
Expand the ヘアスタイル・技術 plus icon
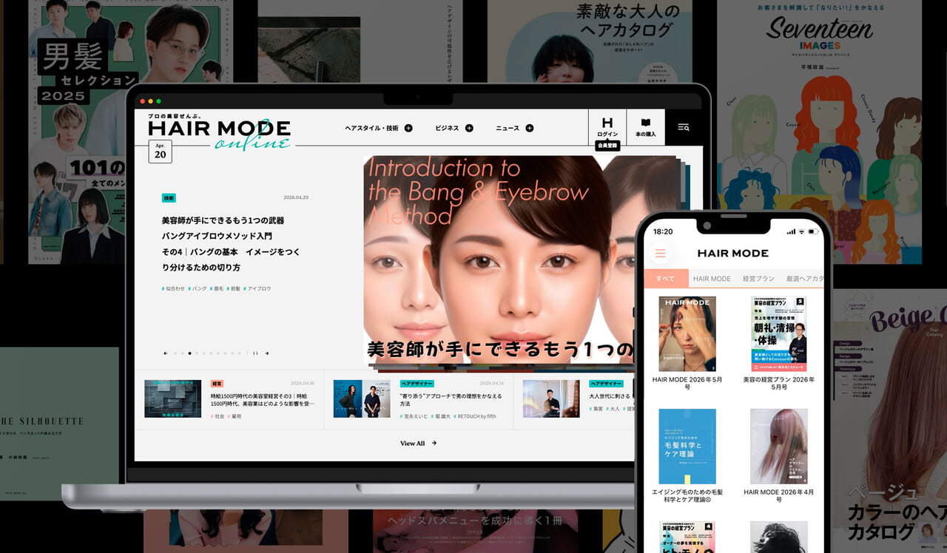pos(408,128)
